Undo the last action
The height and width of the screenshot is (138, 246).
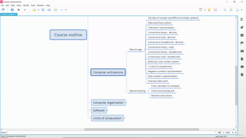pos(18,10)
